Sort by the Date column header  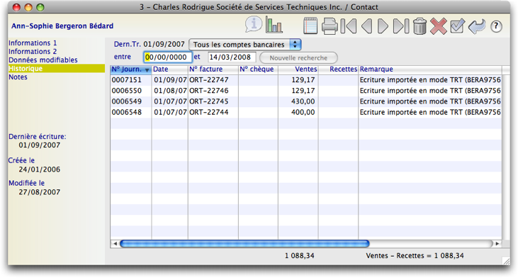coord(170,69)
